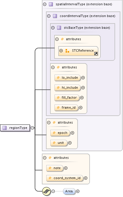The height and width of the screenshot is (197, 123).
Task: Click the @ icon of fill_factor
Action: tap(58, 97)
